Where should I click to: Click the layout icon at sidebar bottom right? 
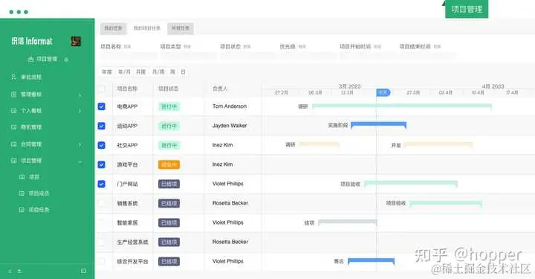(83, 271)
